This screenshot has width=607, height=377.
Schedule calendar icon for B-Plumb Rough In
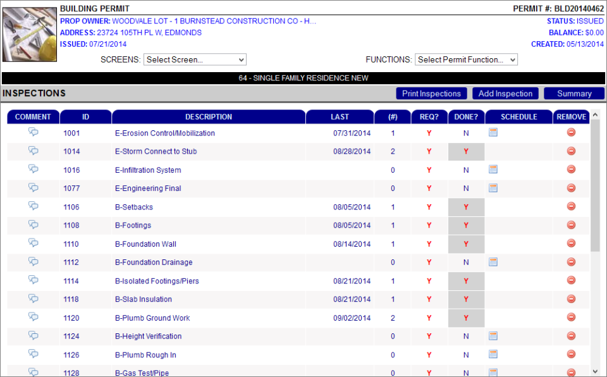(x=493, y=354)
